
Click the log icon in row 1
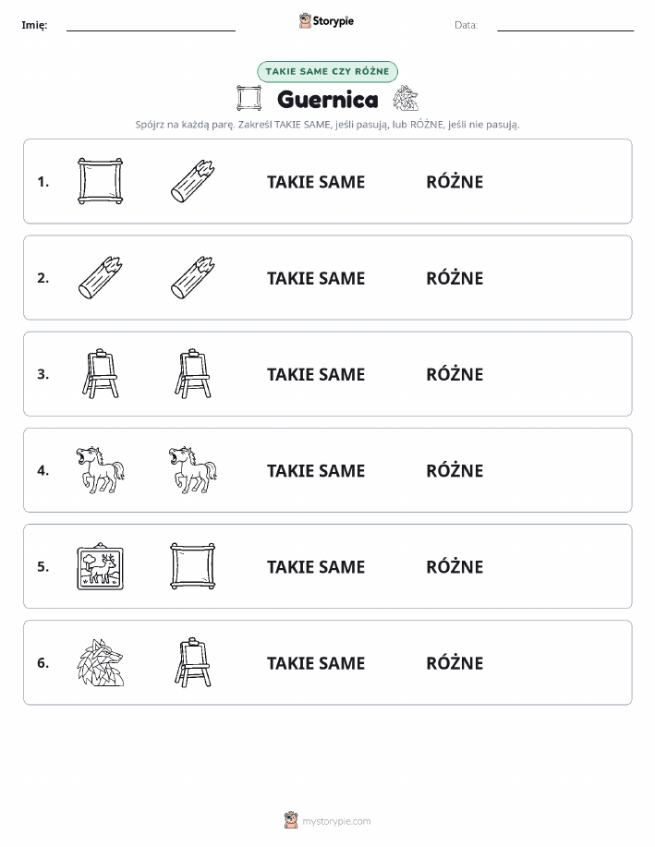click(x=192, y=181)
